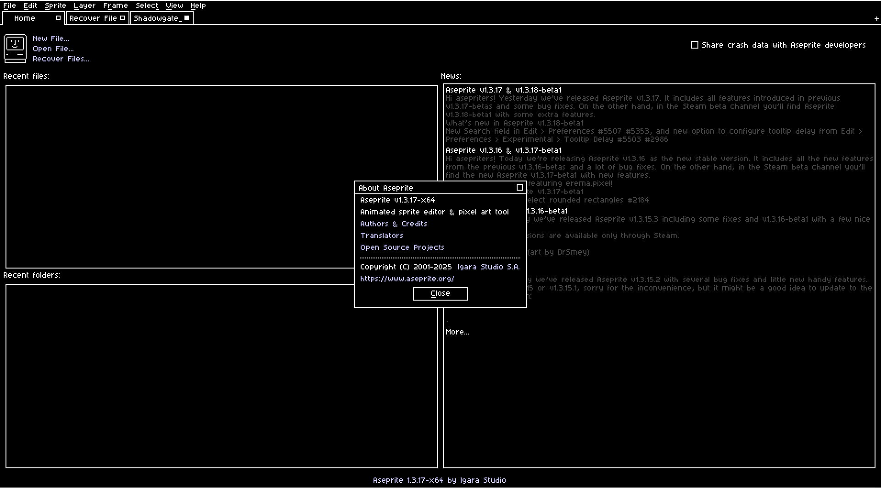881x488 pixels.
Task: Open news item Aseprite v1.3.17 & v1.3.18-beta1
Action: coord(503,90)
